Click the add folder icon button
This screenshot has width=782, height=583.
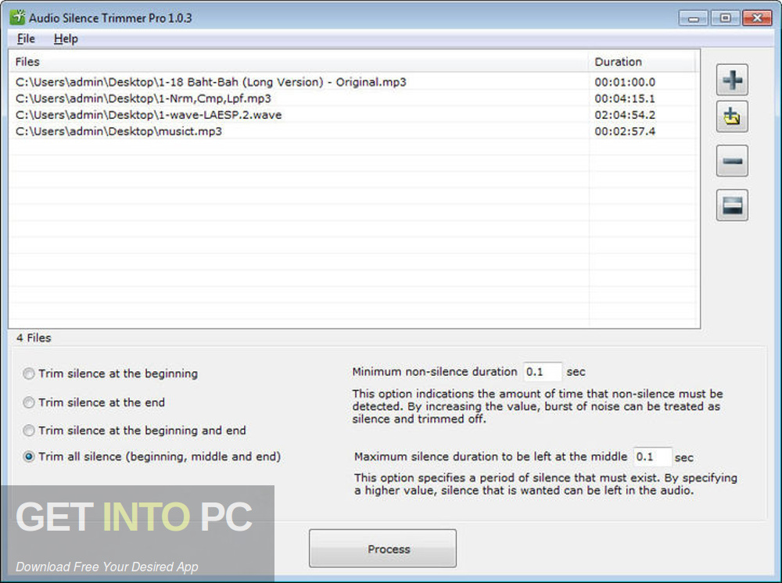point(732,116)
